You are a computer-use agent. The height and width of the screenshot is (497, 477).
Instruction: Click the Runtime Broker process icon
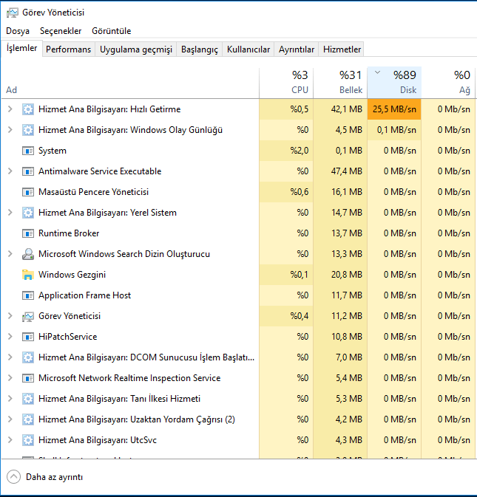point(28,233)
